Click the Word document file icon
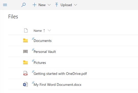Viewport: 138px width, 93px height. (25, 84)
